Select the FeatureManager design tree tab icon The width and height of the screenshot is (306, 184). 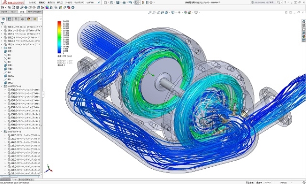pos(4,19)
